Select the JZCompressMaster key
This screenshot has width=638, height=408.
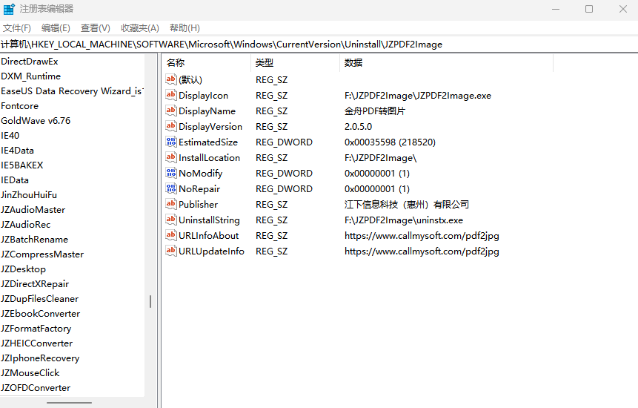coord(42,254)
